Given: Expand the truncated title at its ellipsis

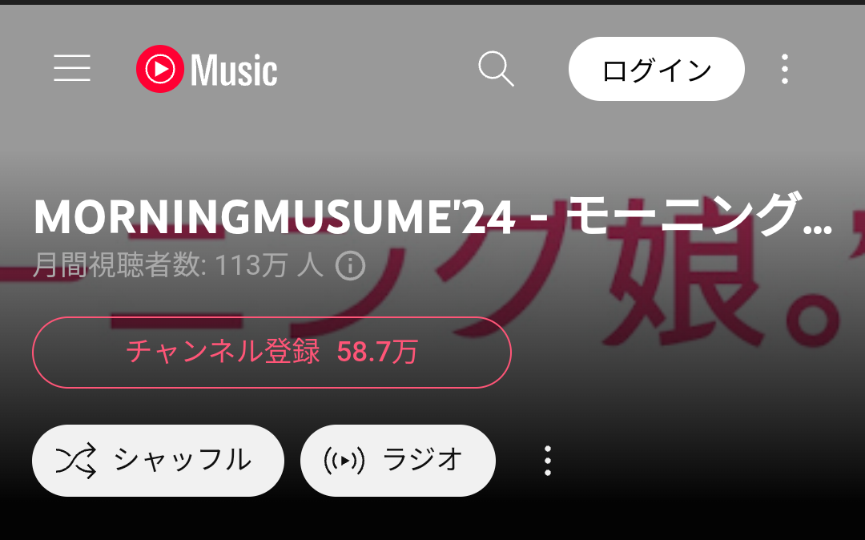Looking at the screenshot, I should point(818,228).
